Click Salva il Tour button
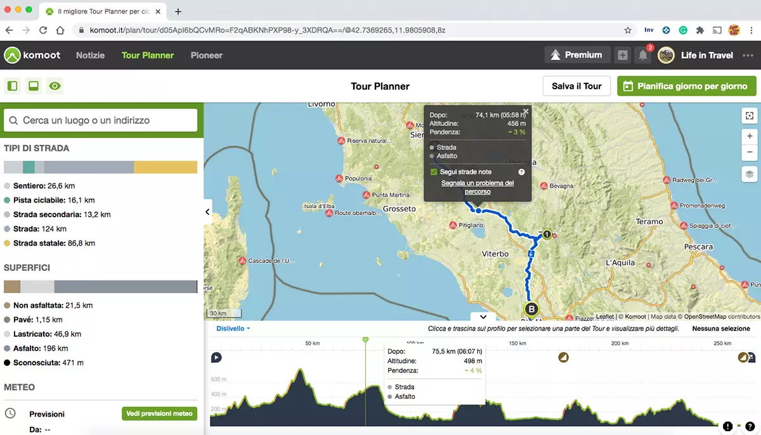 pyautogui.click(x=576, y=86)
